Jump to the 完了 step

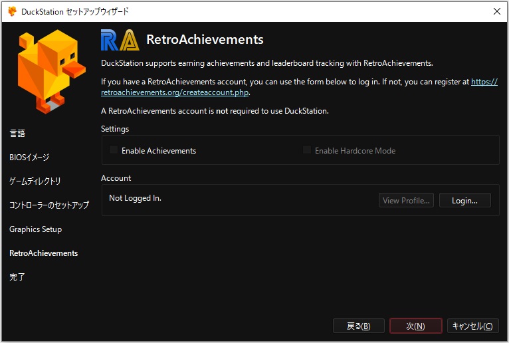tap(17, 277)
